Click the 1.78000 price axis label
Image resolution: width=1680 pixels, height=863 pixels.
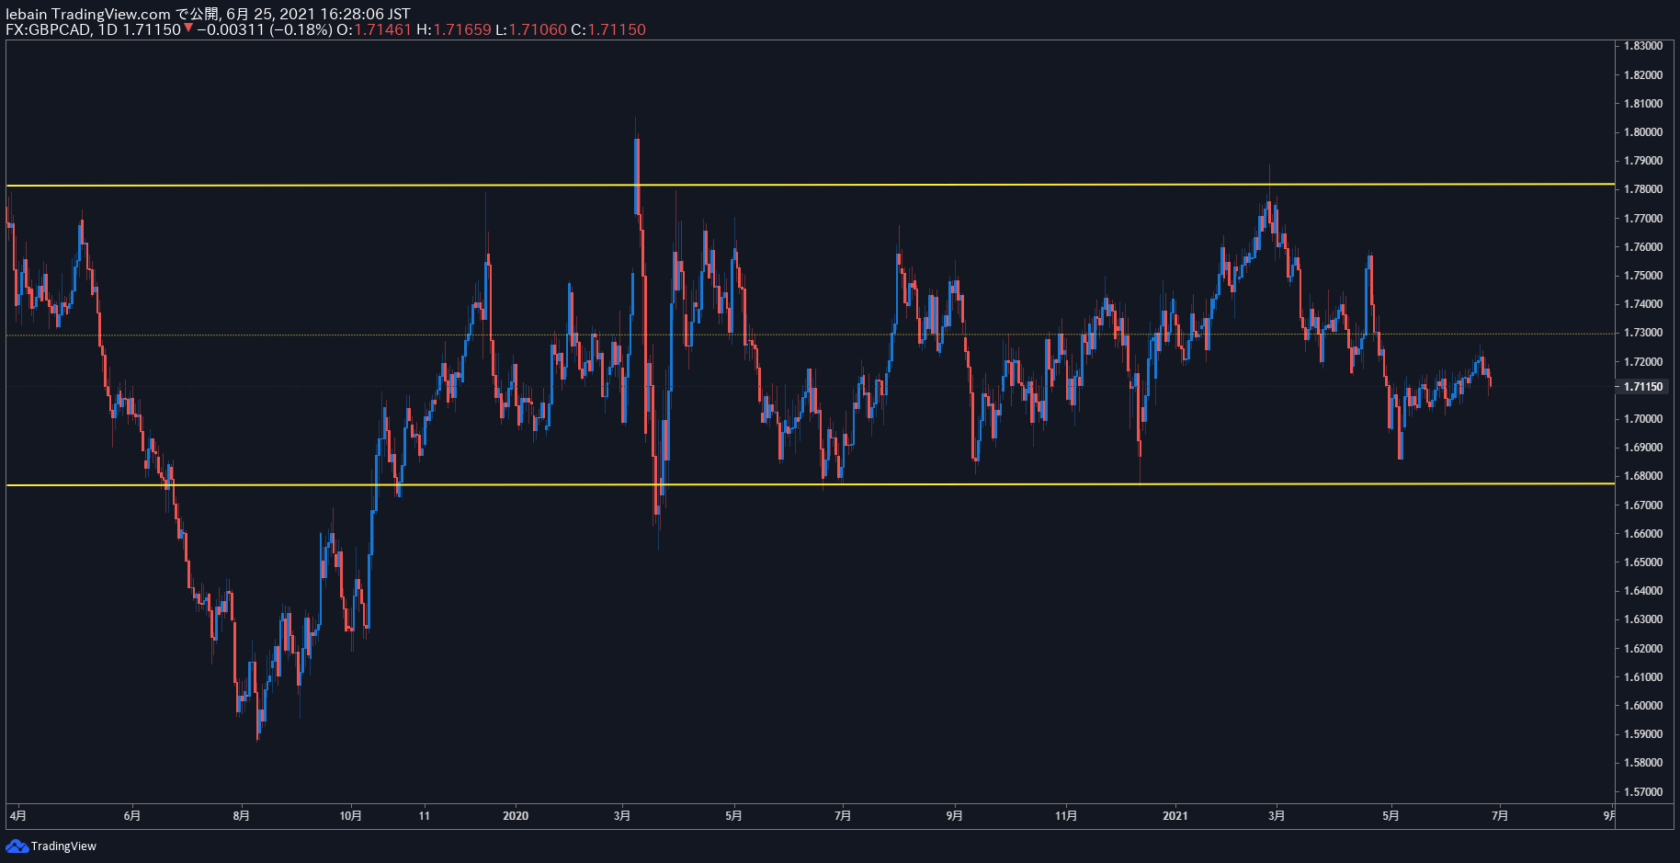click(x=1643, y=189)
